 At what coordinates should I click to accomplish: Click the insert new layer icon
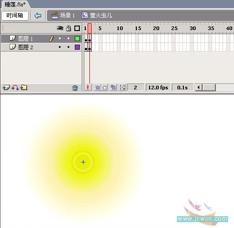click(6, 88)
